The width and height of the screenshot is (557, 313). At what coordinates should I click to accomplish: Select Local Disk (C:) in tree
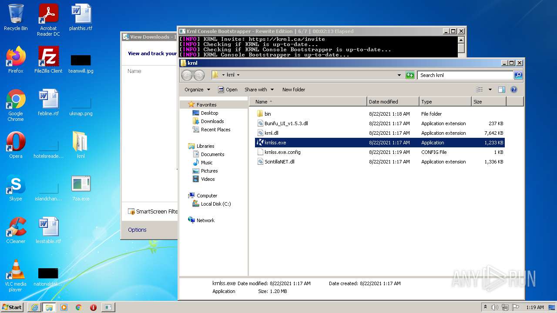(x=215, y=204)
